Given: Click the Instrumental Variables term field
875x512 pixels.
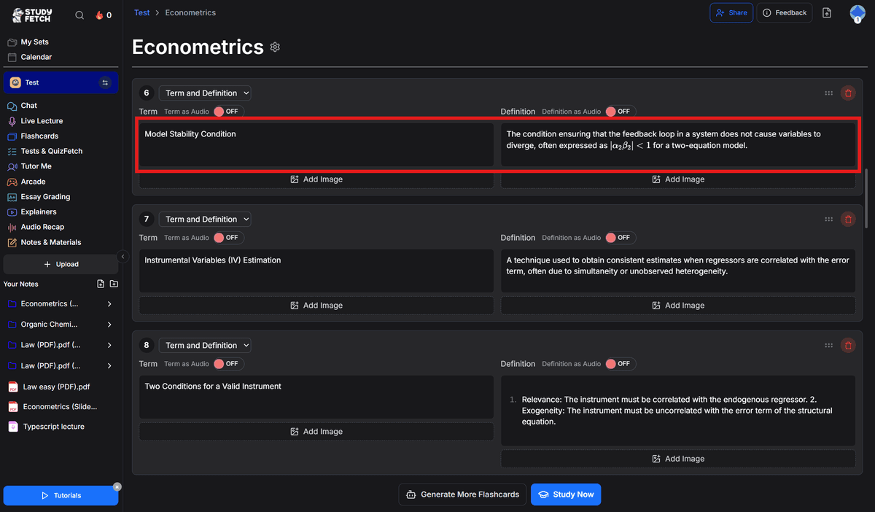Looking at the screenshot, I should pyautogui.click(x=316, y=271).
